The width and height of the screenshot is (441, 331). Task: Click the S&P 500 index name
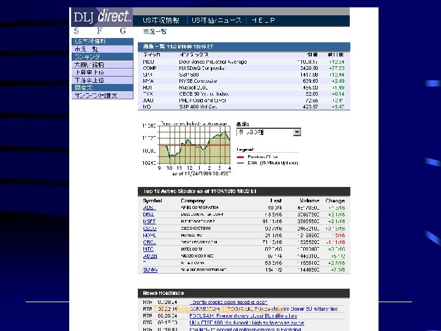(x=189, y=75)
